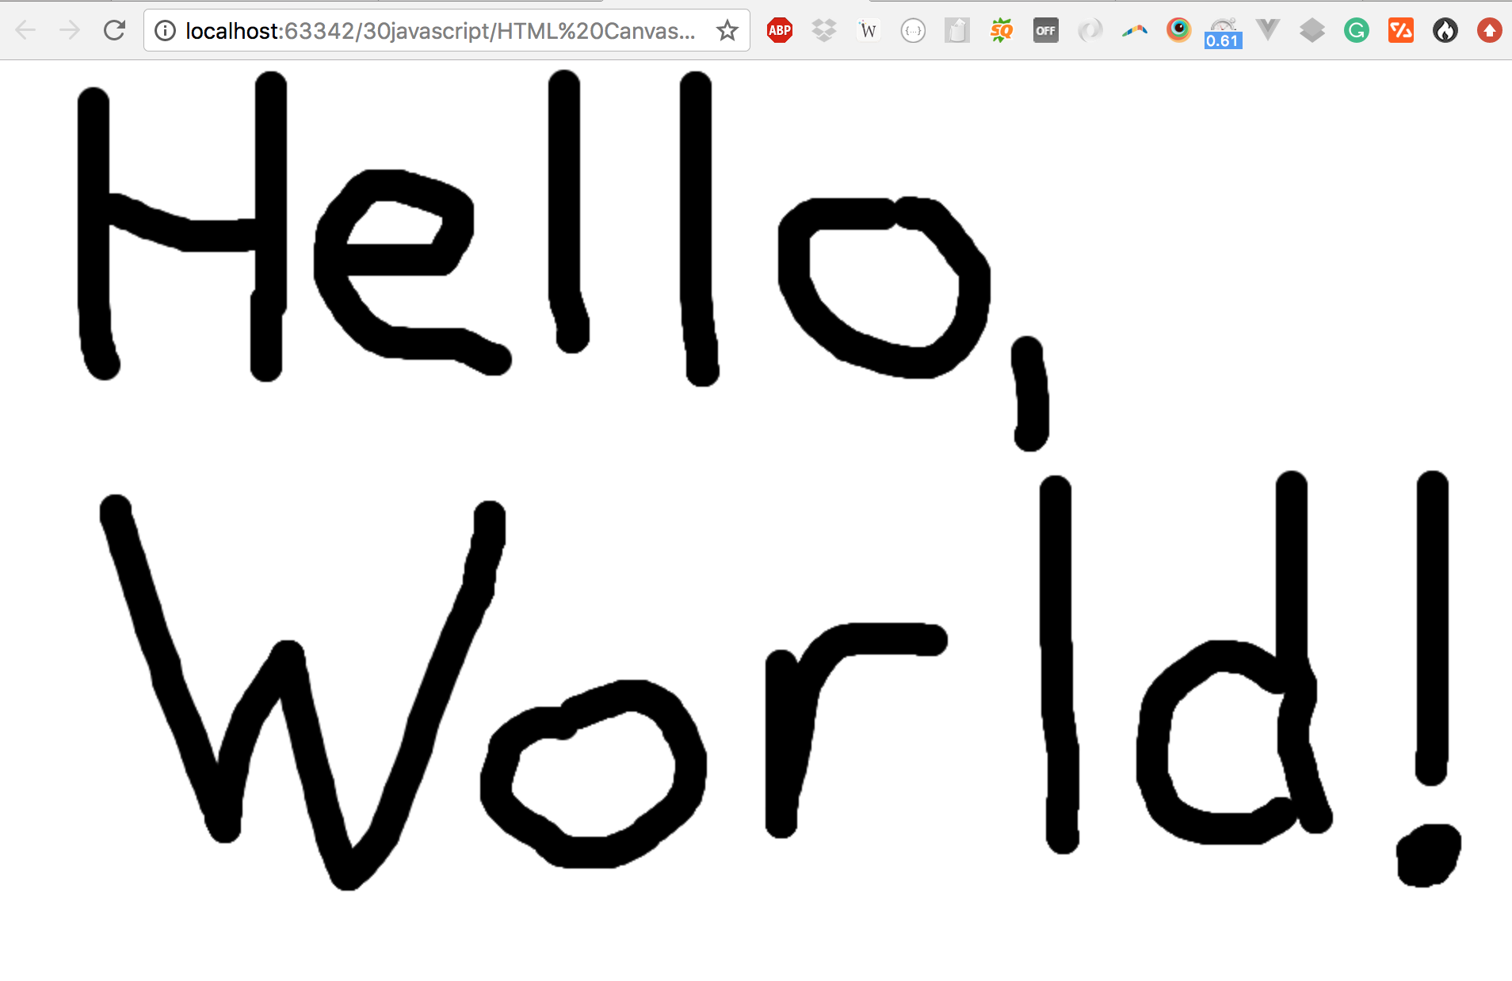Bookmark this page with the star
Image resolution: width=1512 pixels, height=981 pixels.
click(x=727, y=31)
